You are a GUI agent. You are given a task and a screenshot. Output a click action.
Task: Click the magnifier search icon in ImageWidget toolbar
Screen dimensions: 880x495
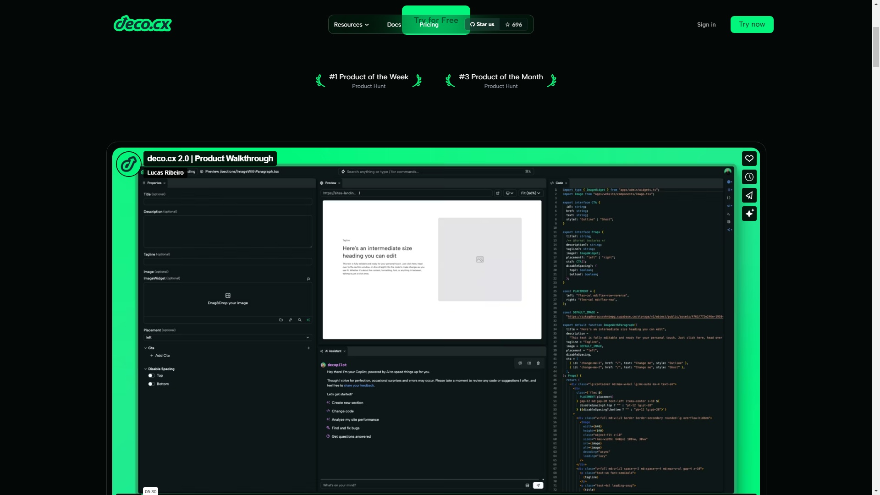click(299, 320)
